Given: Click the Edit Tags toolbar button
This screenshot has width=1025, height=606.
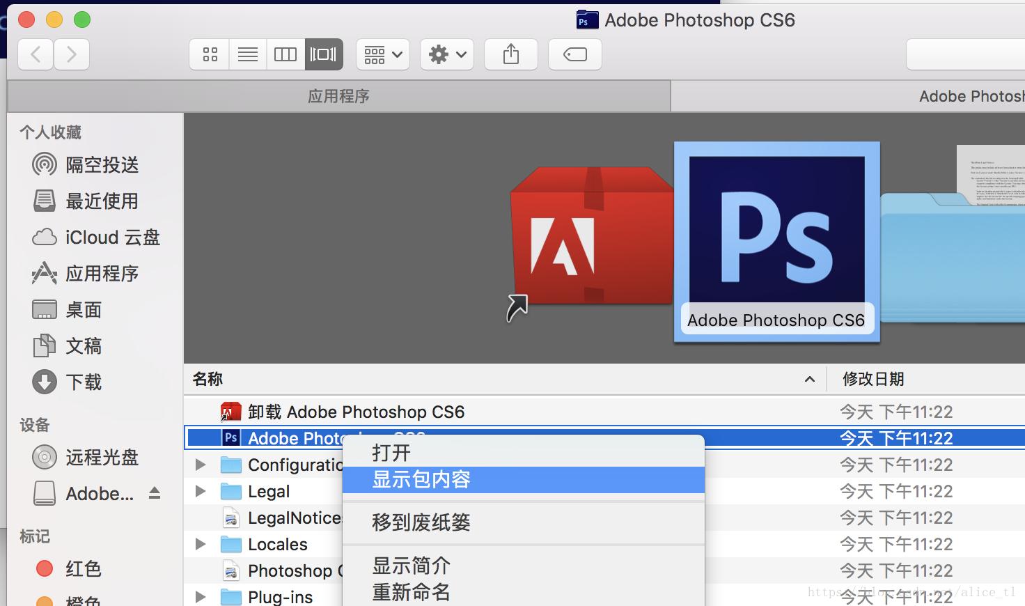Looking at the screenshot, I should point(575,54).
